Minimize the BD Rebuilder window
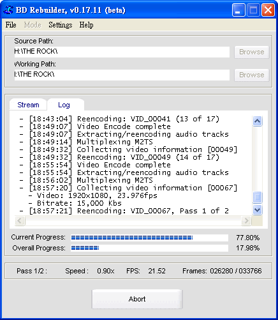The height and width of the screenshot is (320, 278). pos(238,10)
